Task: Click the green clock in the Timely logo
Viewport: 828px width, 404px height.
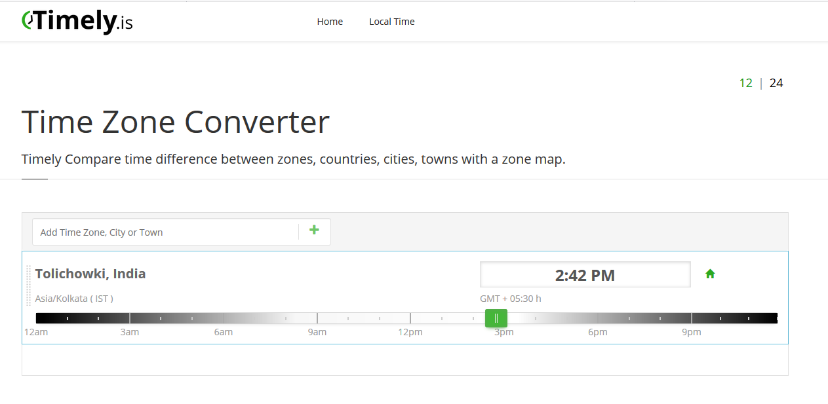Action: pos(28,20)
